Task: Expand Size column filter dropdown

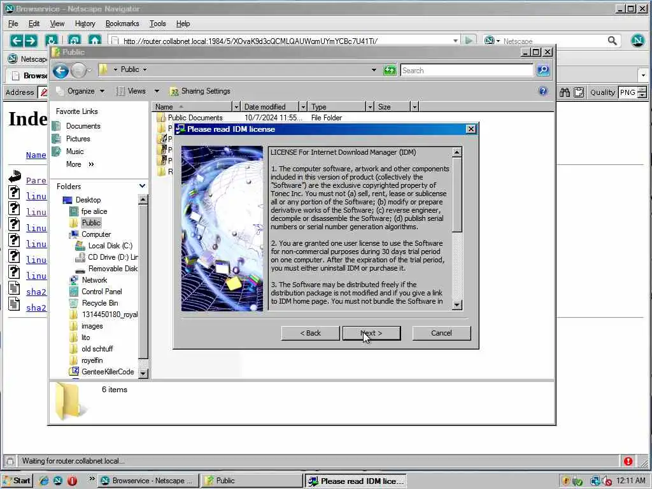Action: tap(415, 107)
